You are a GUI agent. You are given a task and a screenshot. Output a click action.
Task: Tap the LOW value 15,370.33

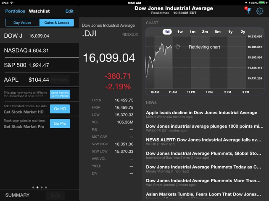(x=124, y=115)
